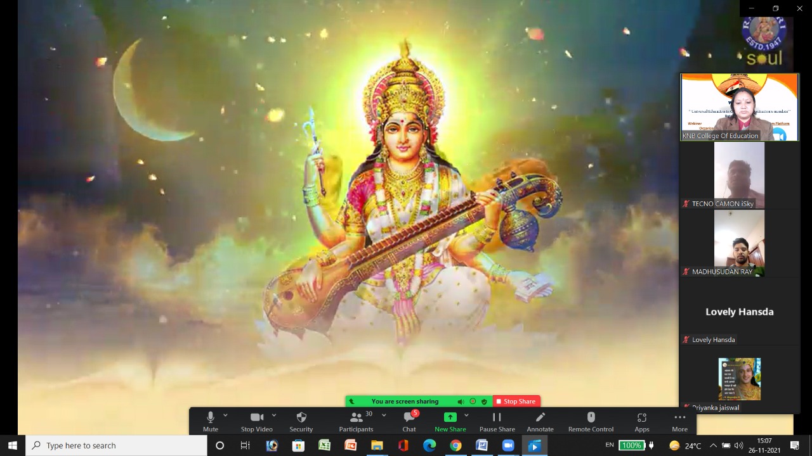This screenshot has width=812, height=456.
Task: Open the Security shield menu
Action: coord(301,421)
